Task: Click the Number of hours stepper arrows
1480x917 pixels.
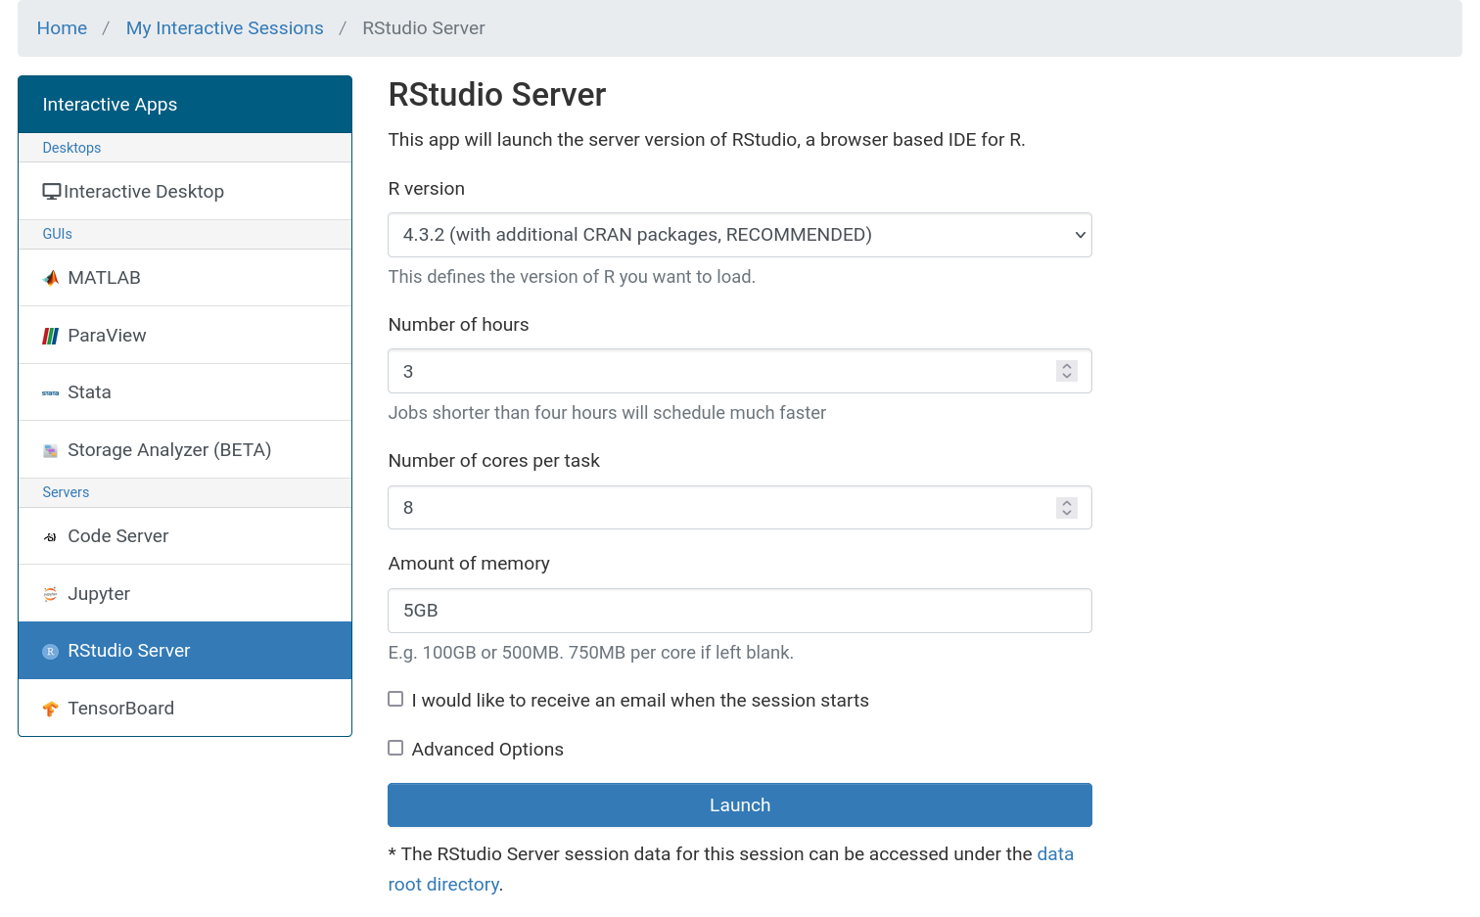Action: click(1067, 371)
